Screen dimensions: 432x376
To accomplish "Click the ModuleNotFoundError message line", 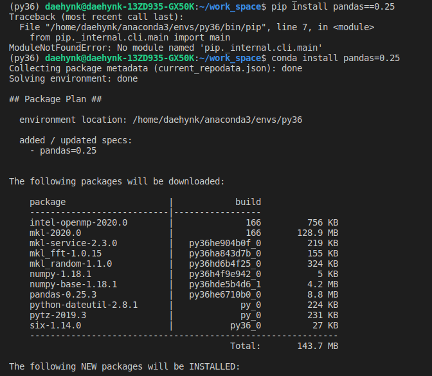I will point(166,48).
